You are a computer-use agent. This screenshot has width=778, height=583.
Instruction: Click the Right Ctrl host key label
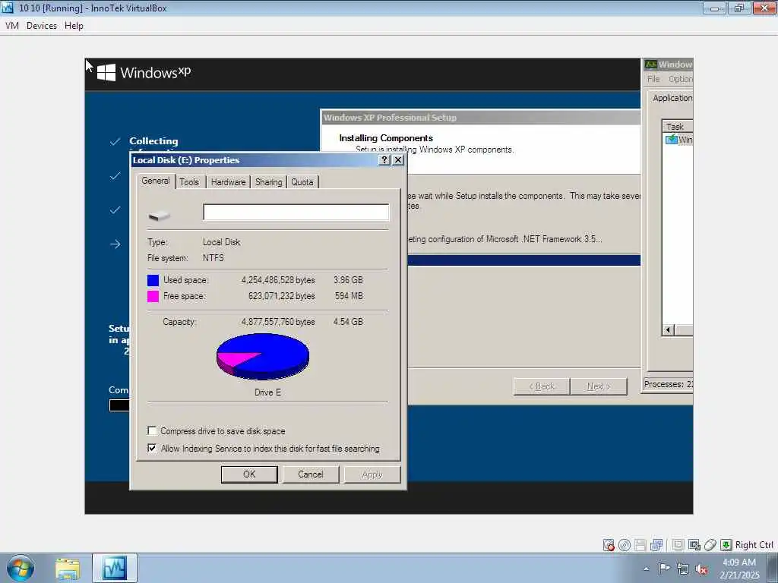point(754,545)
